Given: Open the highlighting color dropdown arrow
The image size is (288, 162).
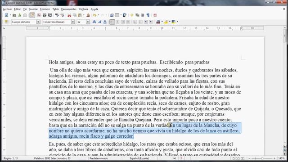Looking at the screenshot, I should [x=170, y=22].
